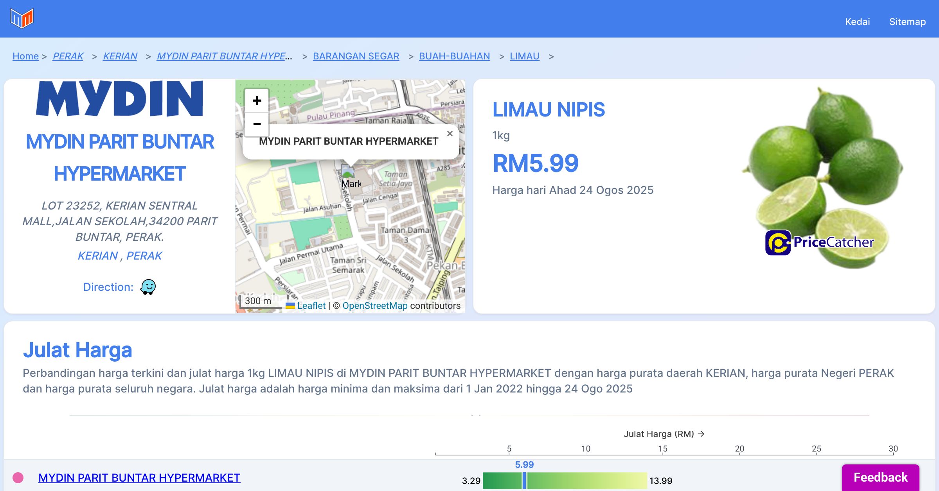Click the 13.99 maximum price label
The image size is (939, 491).
tap(660, 481)
